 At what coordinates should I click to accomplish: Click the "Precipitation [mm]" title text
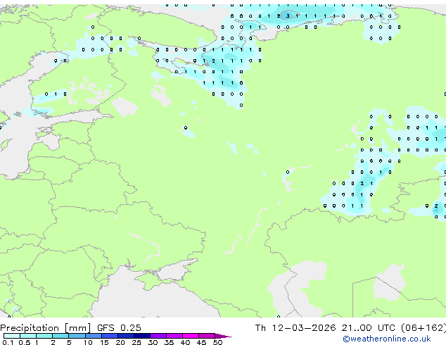(45, 328)
